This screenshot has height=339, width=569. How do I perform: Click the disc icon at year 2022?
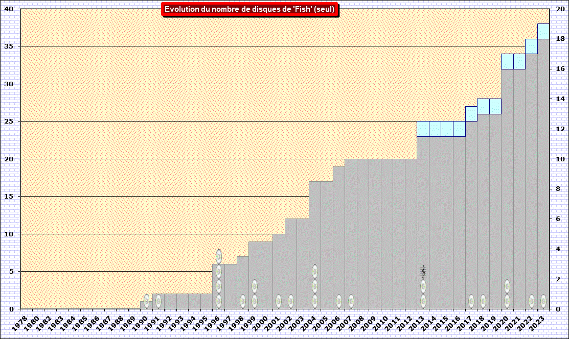pos(532,301)
